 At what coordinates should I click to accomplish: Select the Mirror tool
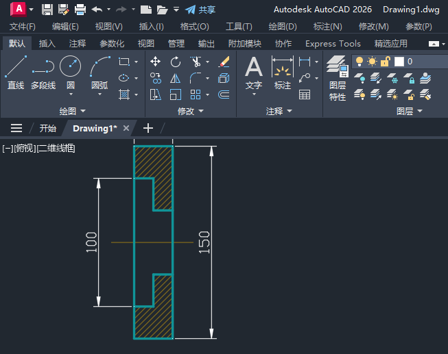[176, 78]
